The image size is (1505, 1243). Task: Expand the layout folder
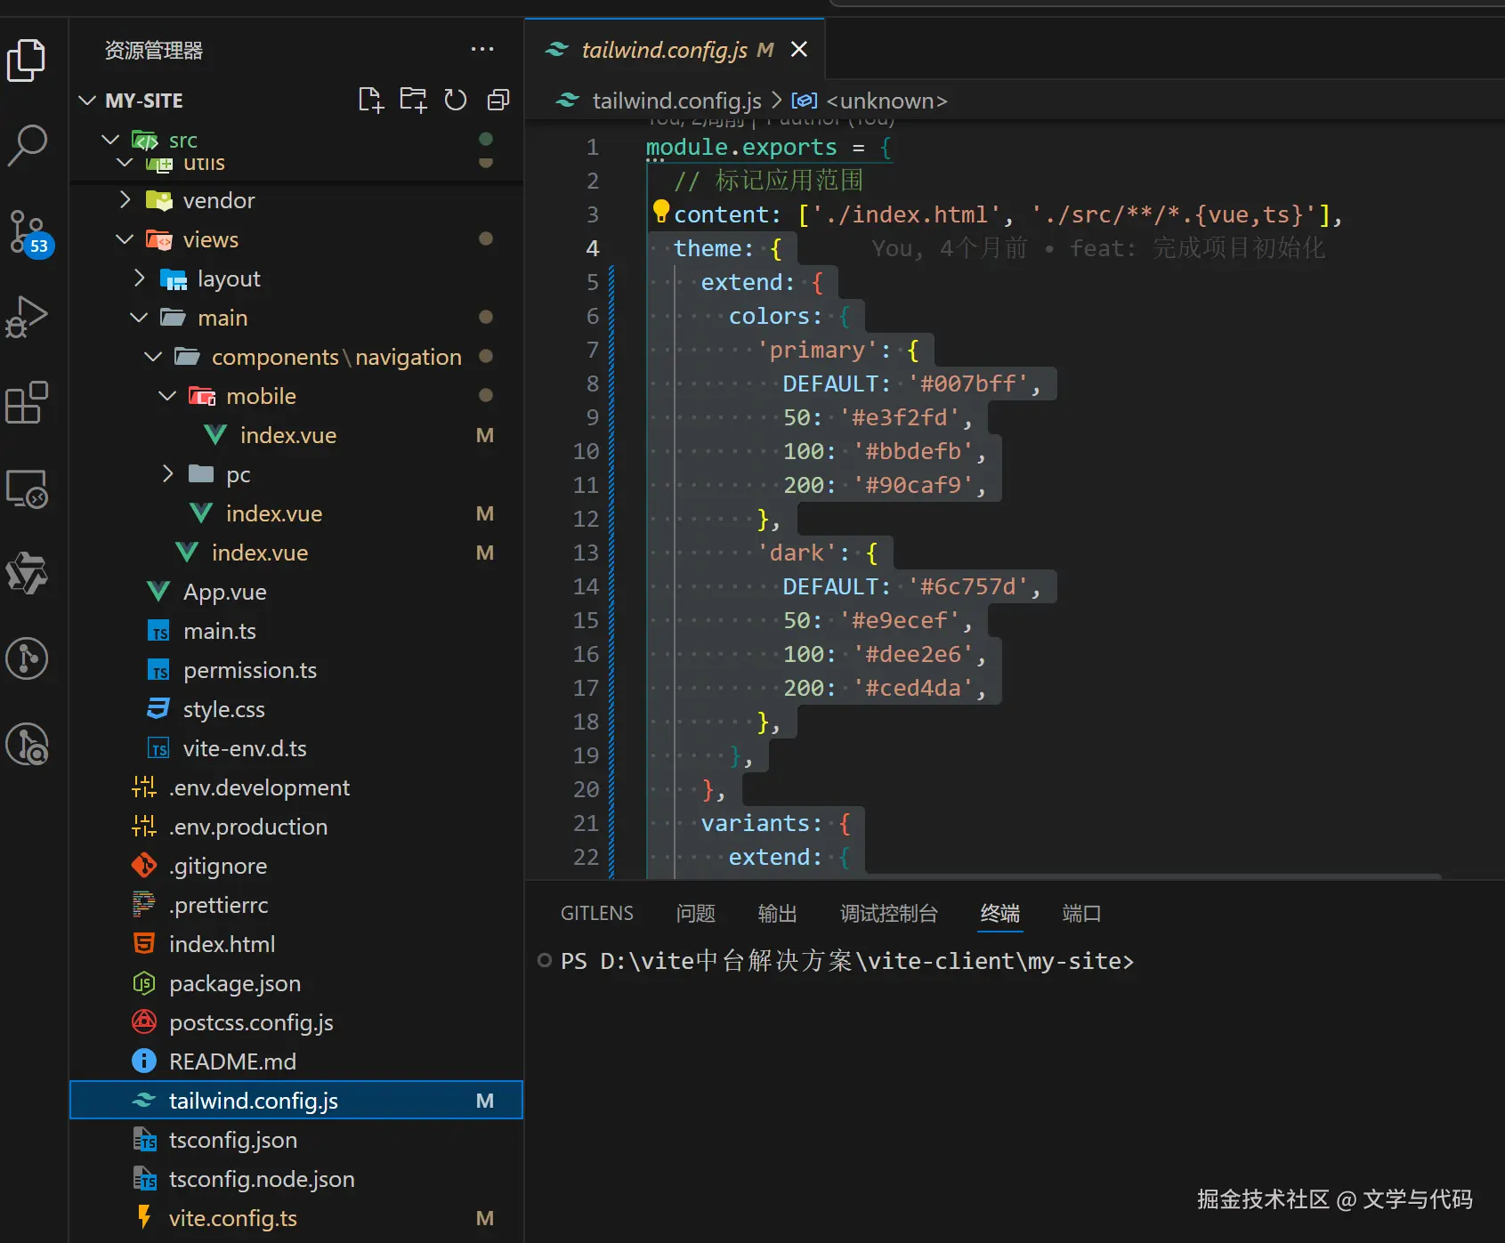139,278
